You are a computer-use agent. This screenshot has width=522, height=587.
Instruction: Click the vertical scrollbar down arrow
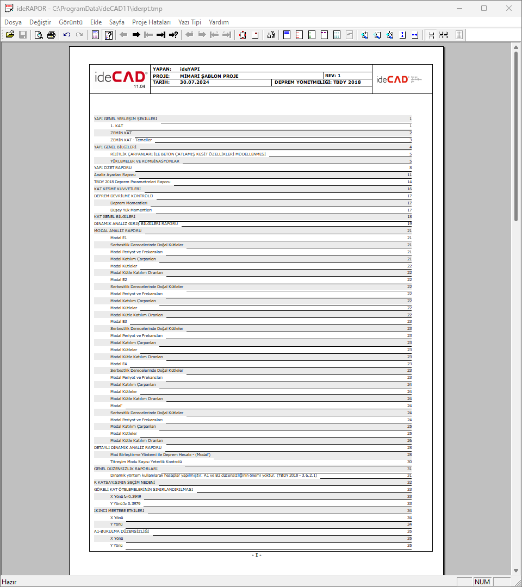coord(516,571)
